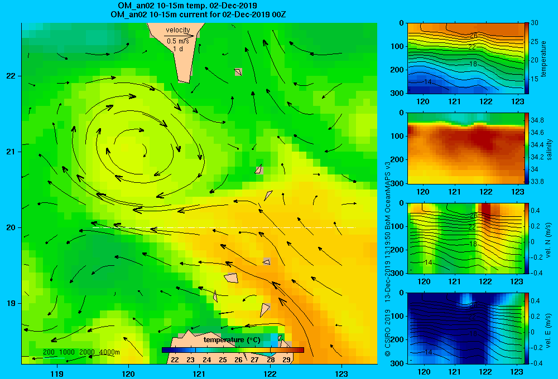This screenshot has width=558, height=379.
Task: Click the main map temperature color bar
Action: 233,350
